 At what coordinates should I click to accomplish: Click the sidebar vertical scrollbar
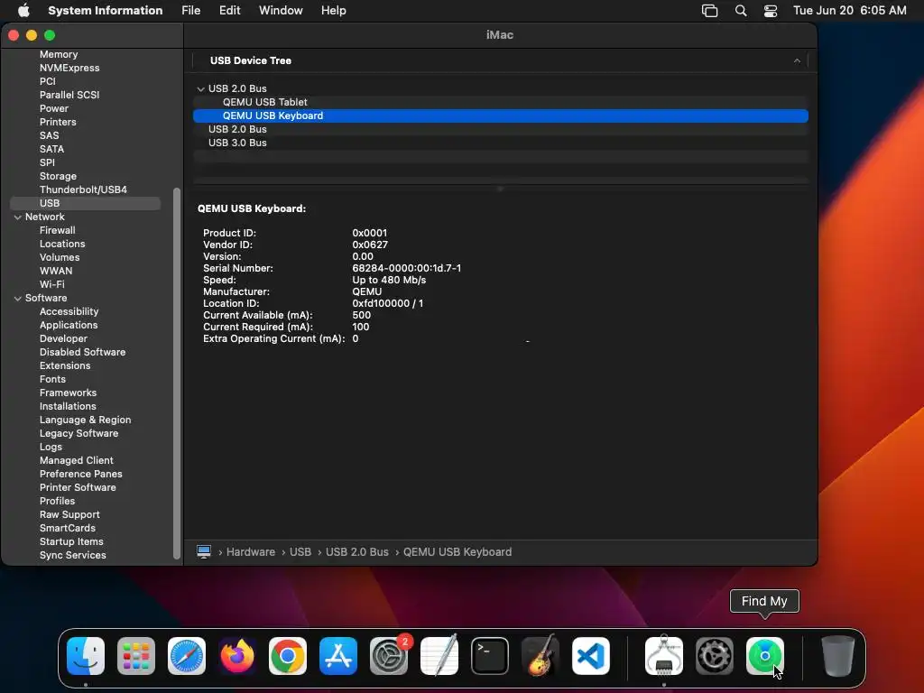(176, 373)
